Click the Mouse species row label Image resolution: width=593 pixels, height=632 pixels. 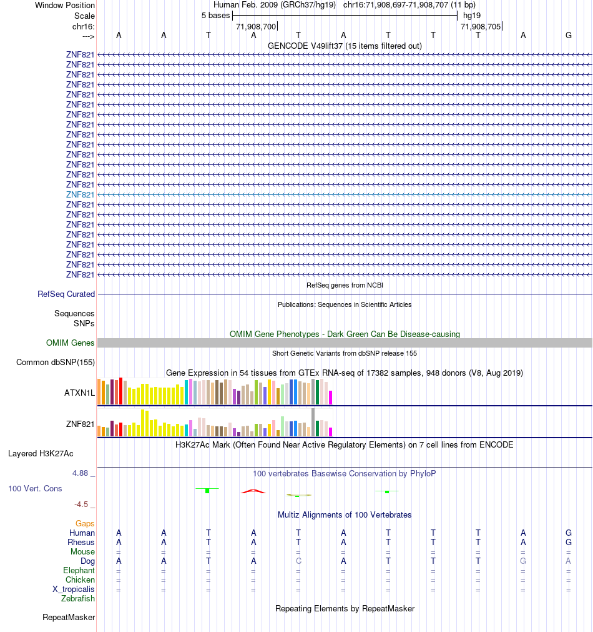click(x=82, y=552)
